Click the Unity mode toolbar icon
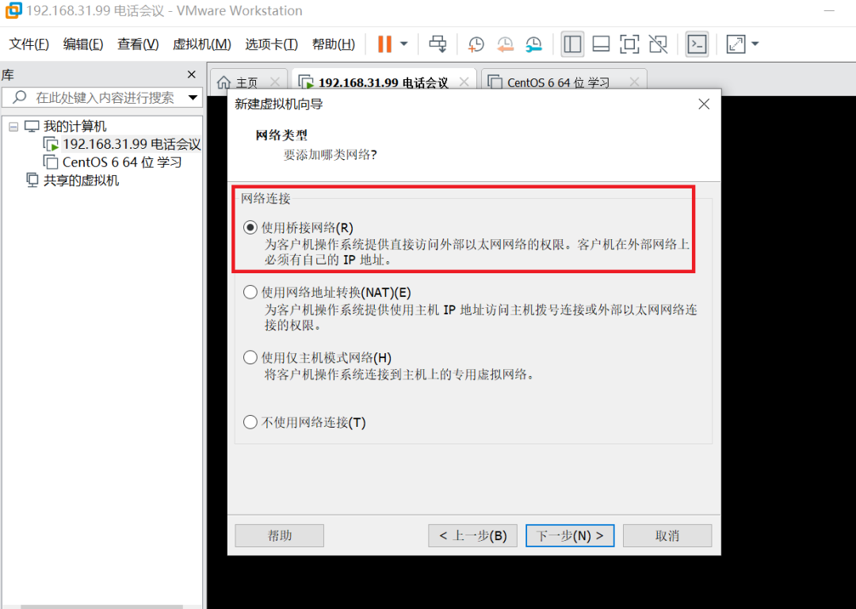856x609 pixels. (x=658, y=44)
